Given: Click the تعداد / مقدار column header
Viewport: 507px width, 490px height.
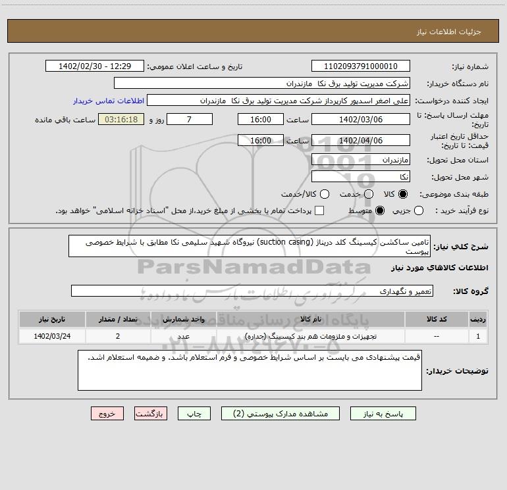Looking at the screenshot, I should click(118, 319).
